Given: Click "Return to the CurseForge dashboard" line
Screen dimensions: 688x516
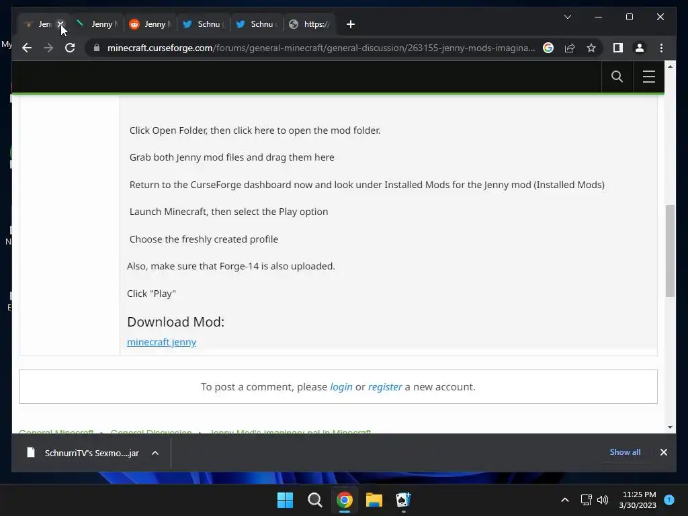Looking at the screenshot, I should pos(367,185).
